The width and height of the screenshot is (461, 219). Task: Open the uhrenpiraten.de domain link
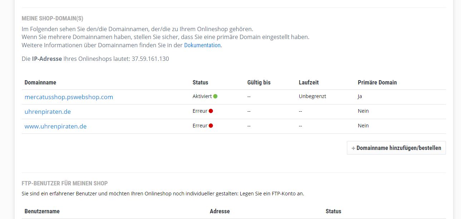[48, 112]
